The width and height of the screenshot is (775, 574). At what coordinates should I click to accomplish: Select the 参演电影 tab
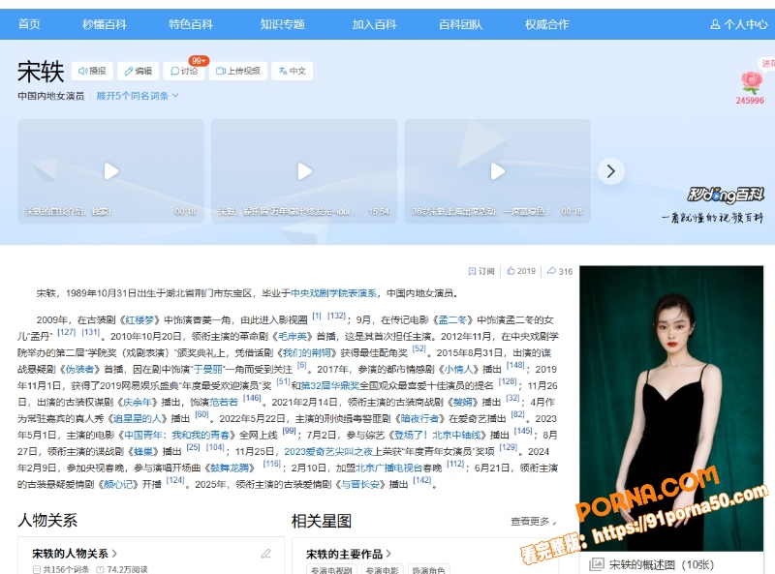pyautogui.click(x=382, y=569)
